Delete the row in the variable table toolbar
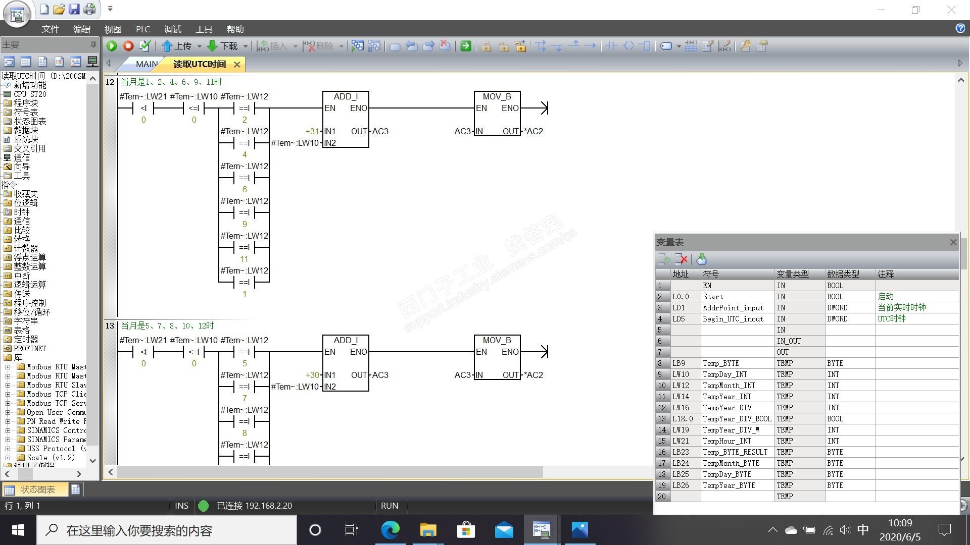The height and width of the screenshot is (545, 970). [x=682, y=259]
